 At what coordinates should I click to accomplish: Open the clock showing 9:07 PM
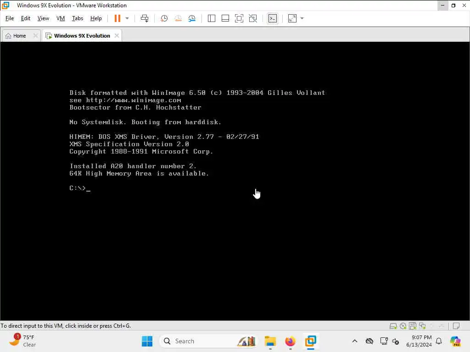(419, 341)
